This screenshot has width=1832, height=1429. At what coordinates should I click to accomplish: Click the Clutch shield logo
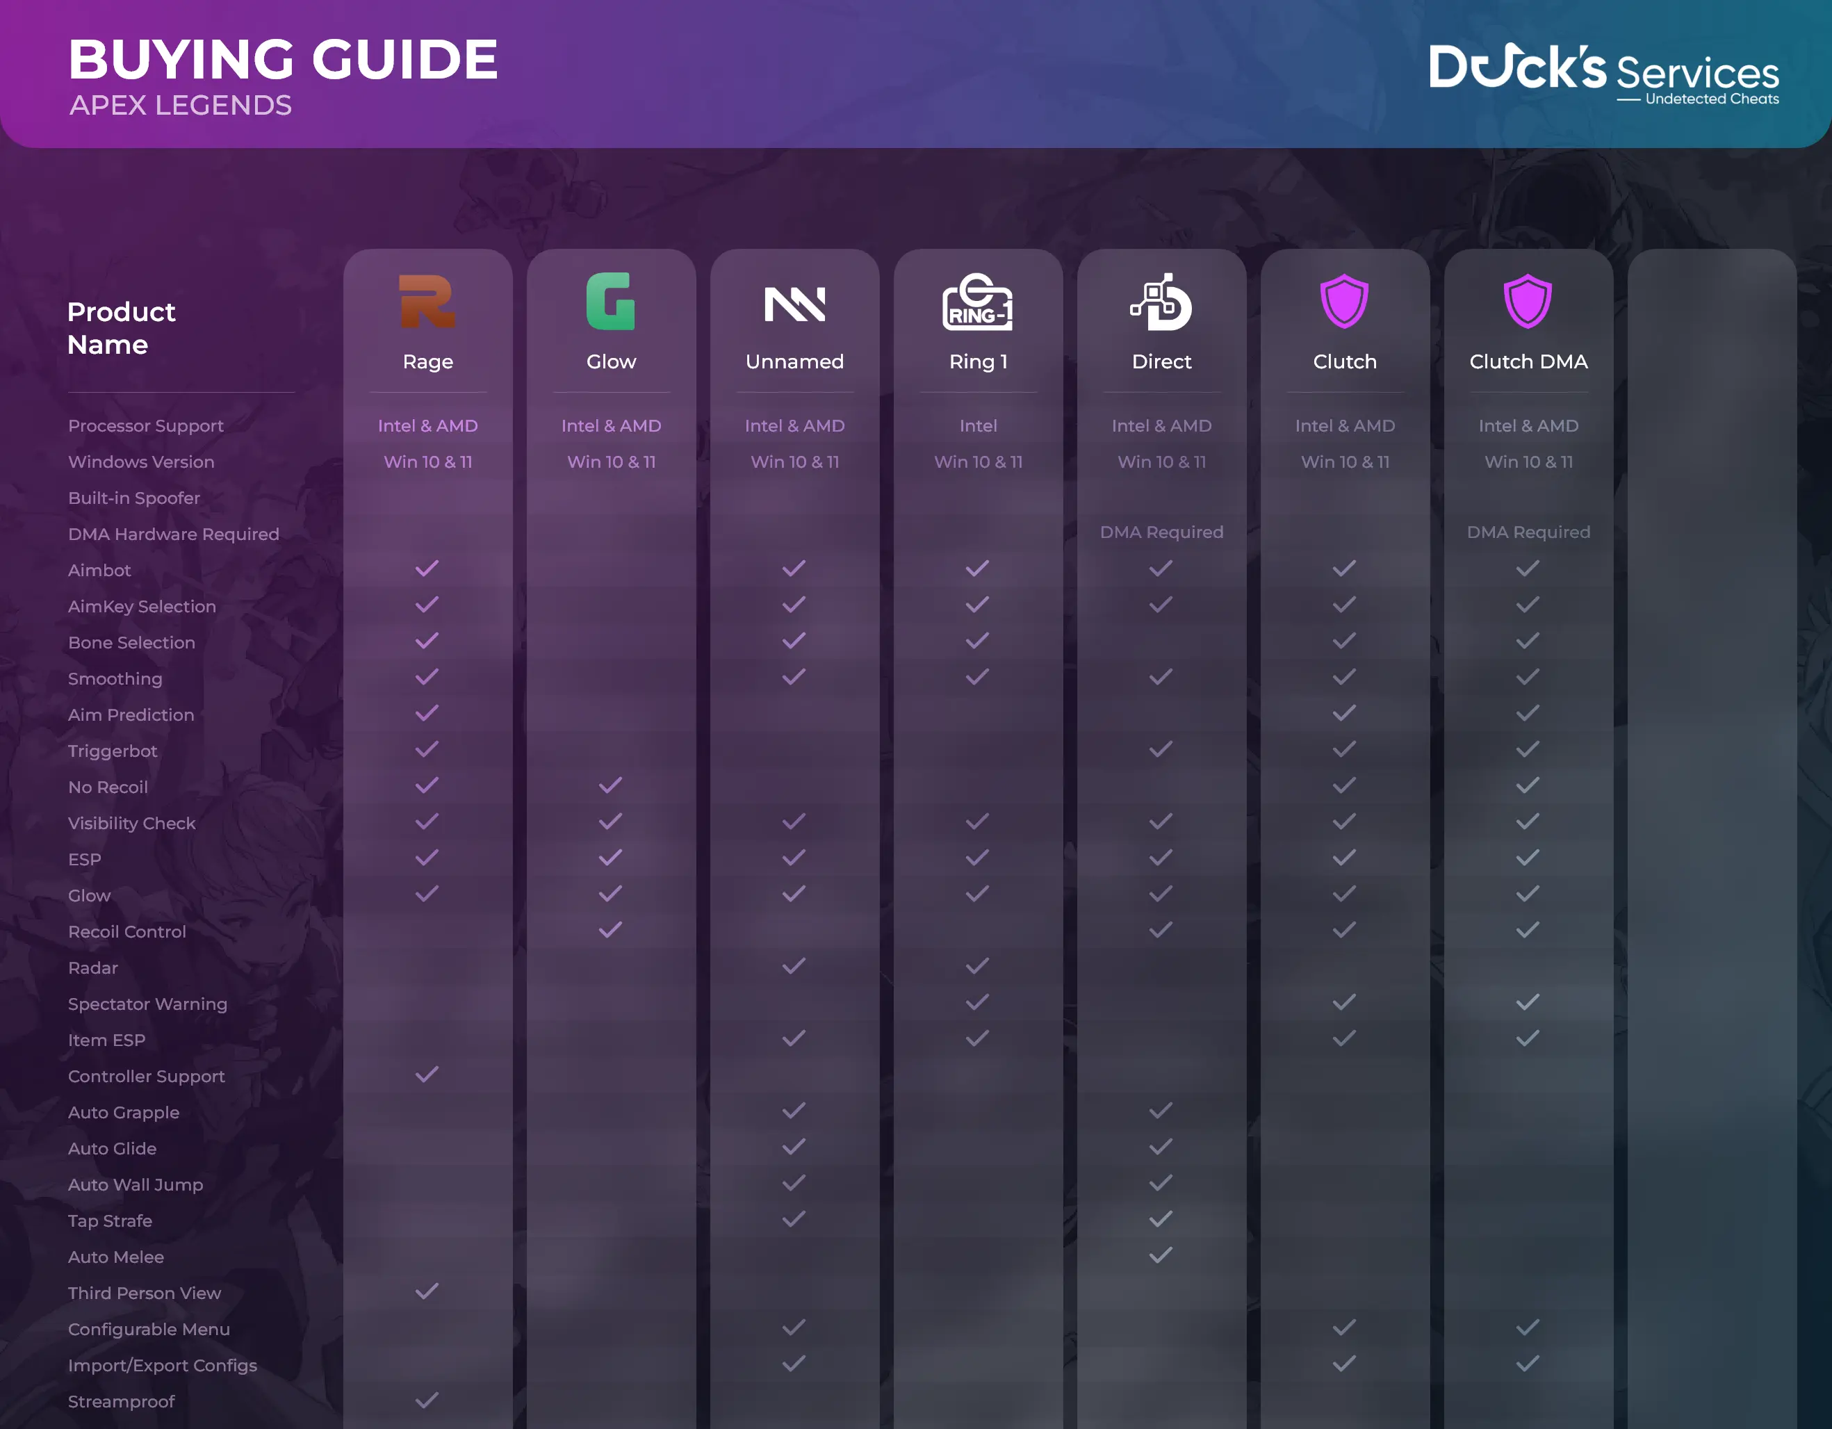(x=1344, y=301)
